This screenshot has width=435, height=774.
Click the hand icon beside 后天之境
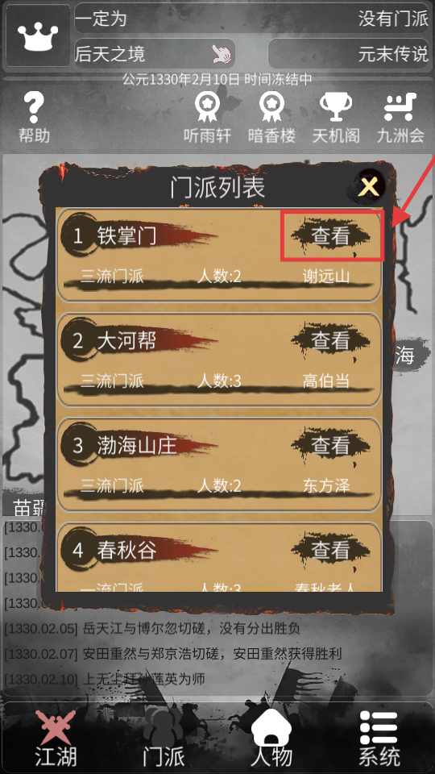[x=222, y=53]
